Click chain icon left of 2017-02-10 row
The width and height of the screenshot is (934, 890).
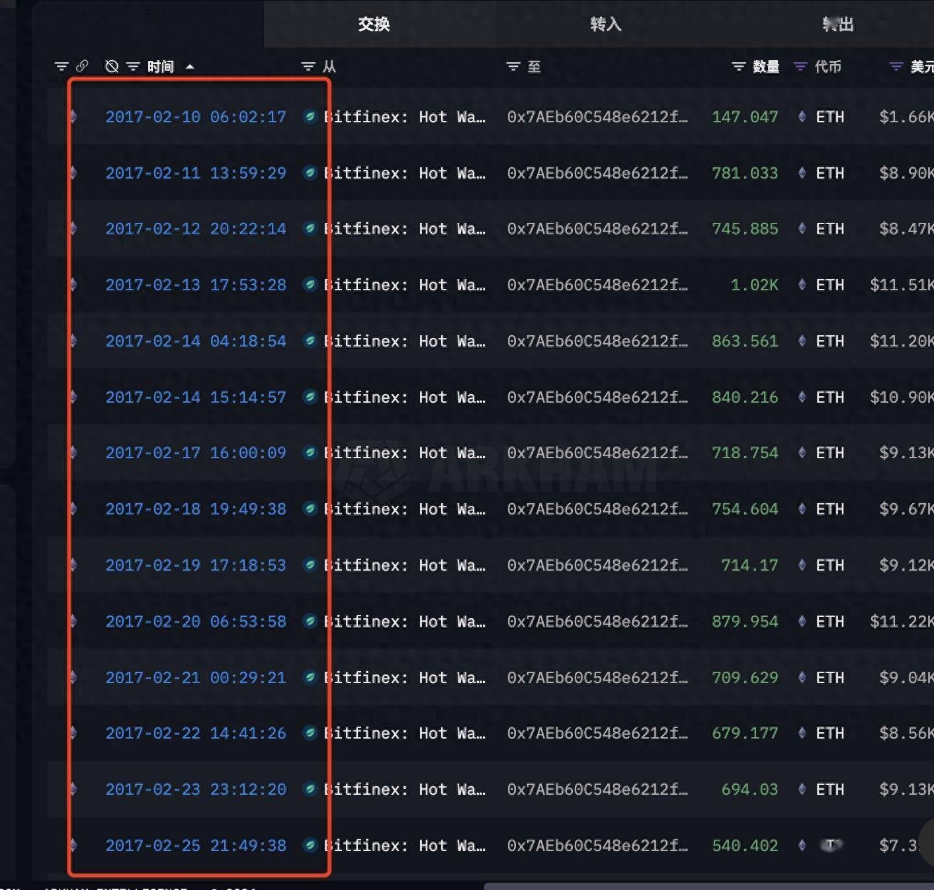pos(73,117)
